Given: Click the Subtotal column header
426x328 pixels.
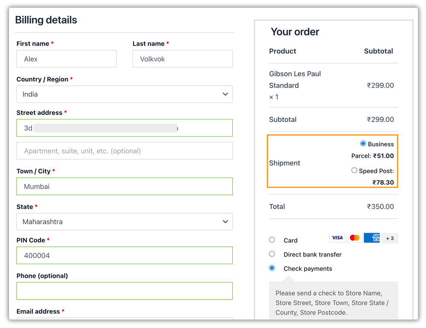Looking at the screenshot, I should 378,51.
